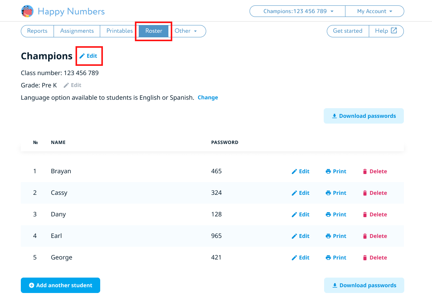Click the pencil edit icon beside Grade
The width and height of the screenshot is (432, 303).
tap(66, 85)
